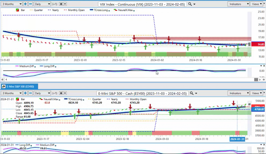Toggle NeuralX.Max in VIX legend
The image size is (266, 154).
(123, 10)
